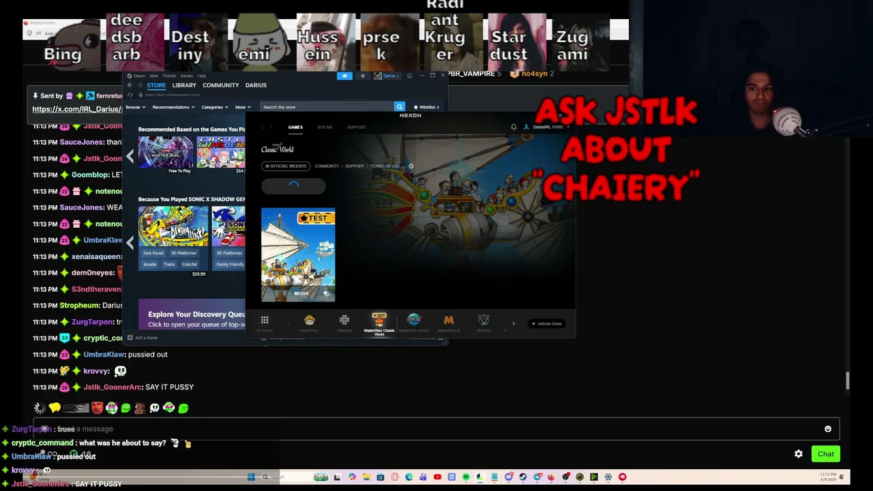Expand More dropdown in Steam store
The height and width of the screenshot is (491, 873).
click(x=243, y=107)
